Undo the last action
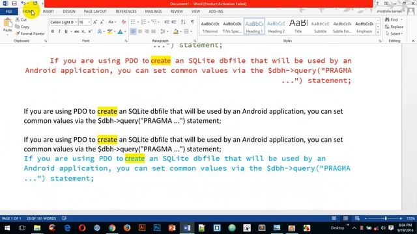Viewport: 417px width, 234px height. (23, 3)
